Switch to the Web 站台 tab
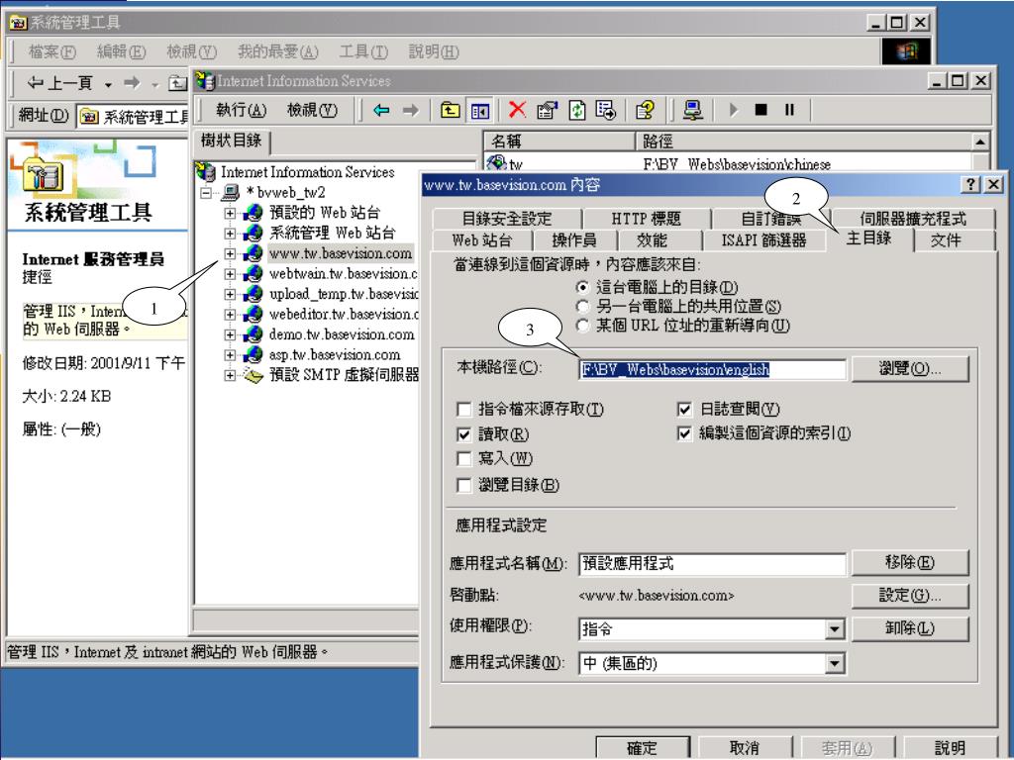This screenshot has height=760, width=1014. (482, 240)
